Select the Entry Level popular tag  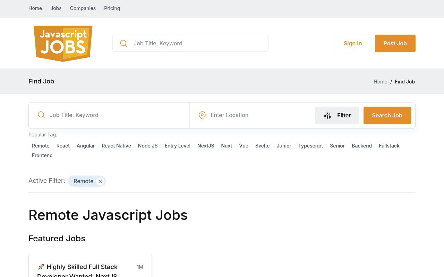[178, 146]
